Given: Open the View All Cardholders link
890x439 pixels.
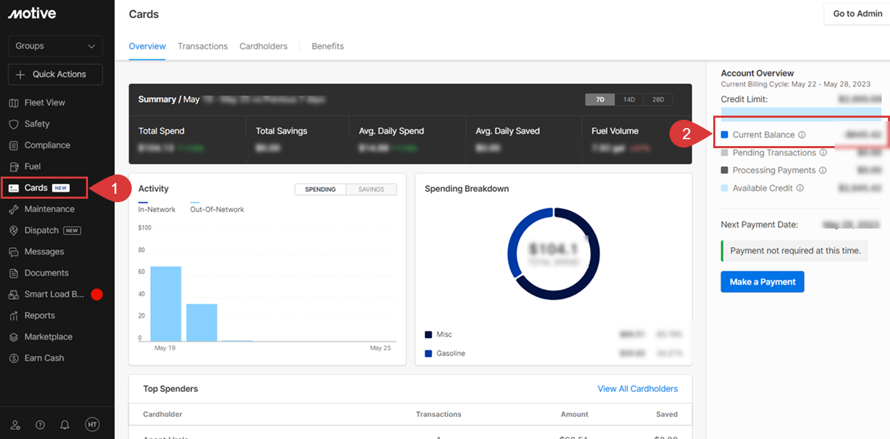Looking at the screenshot, I should point(638,389).
